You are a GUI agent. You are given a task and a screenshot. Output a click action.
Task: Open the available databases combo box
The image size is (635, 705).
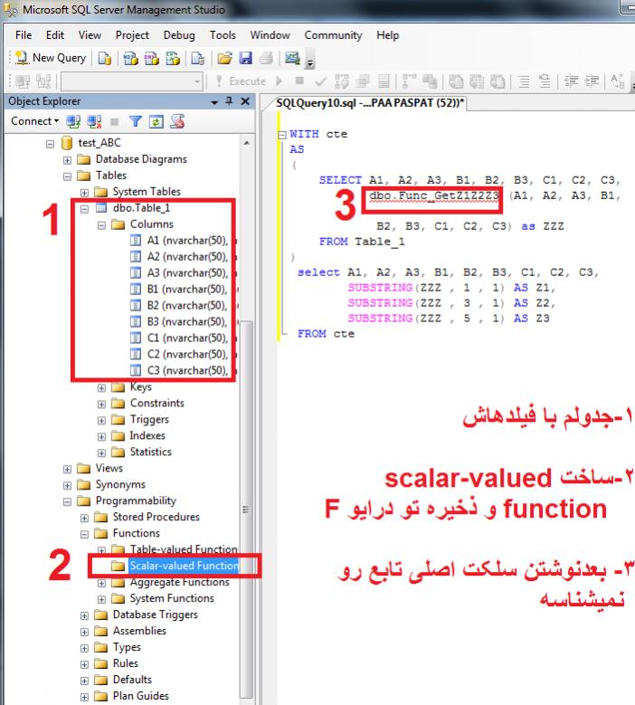[132, 81]
